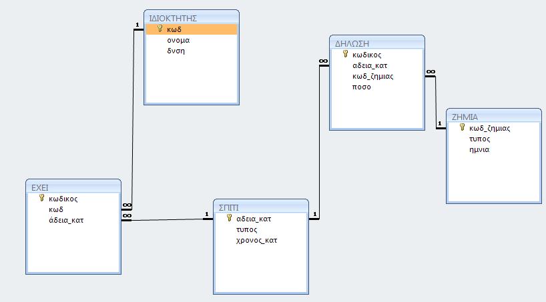546x302 pixels.
Task: Select κωδικος field in ΔΗΛΩΣΗ table
Action: tap(377, 55)
